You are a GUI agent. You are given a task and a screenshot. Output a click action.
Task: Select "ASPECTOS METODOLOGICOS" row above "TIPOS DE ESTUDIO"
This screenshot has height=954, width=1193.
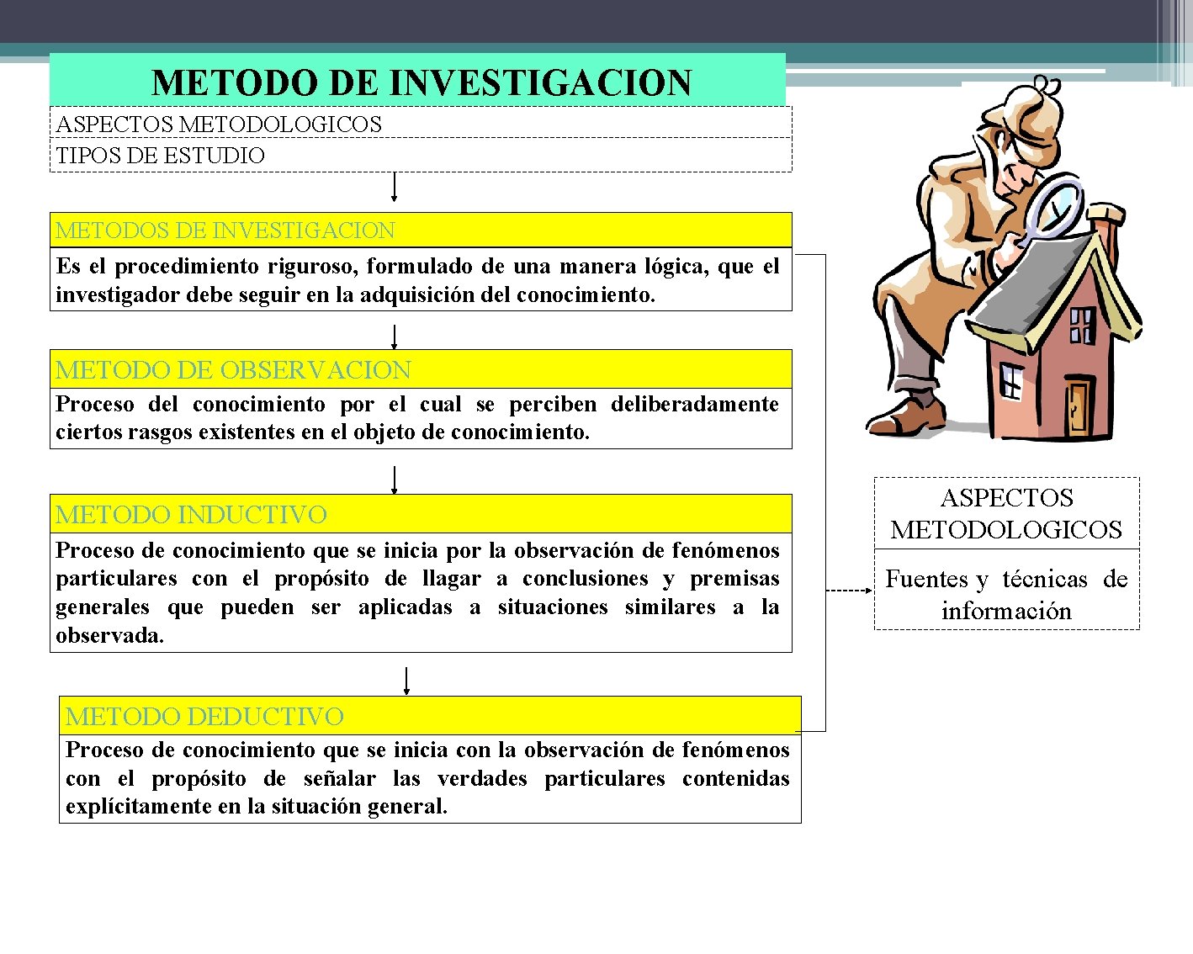coord(421,123)
